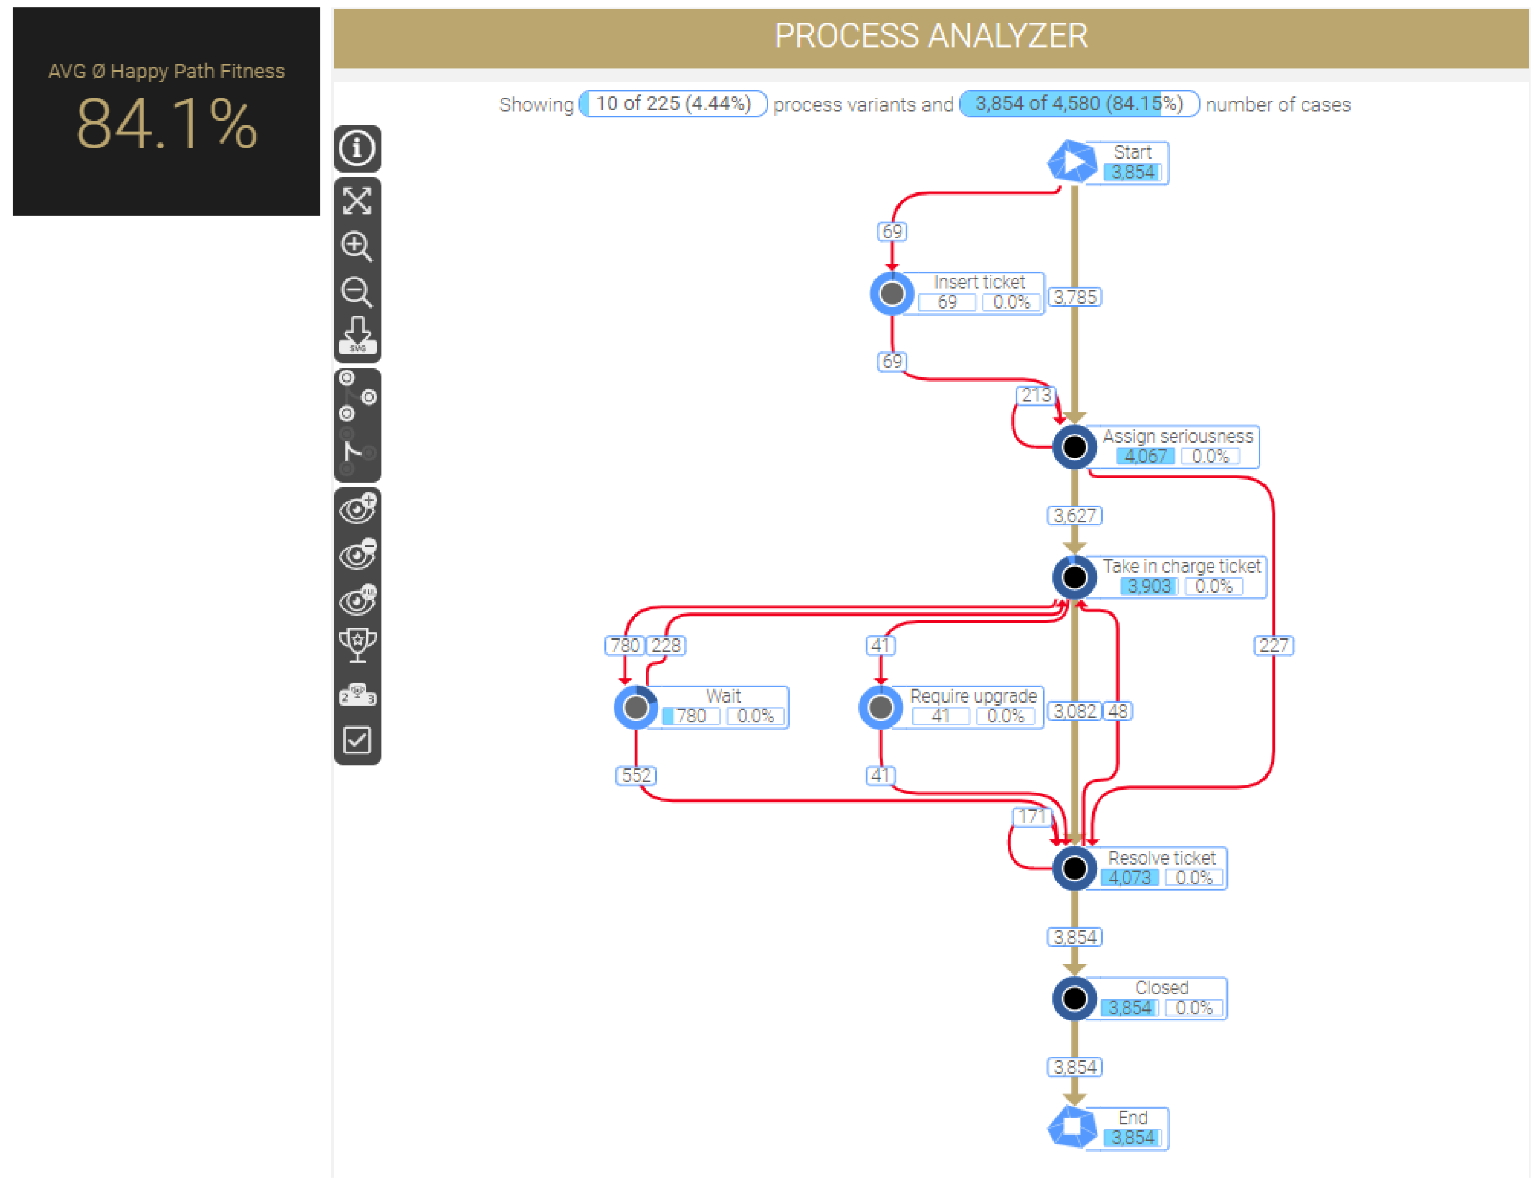Download process graph as SVG
This screenshot has width=1535, height=1185.
357,336
